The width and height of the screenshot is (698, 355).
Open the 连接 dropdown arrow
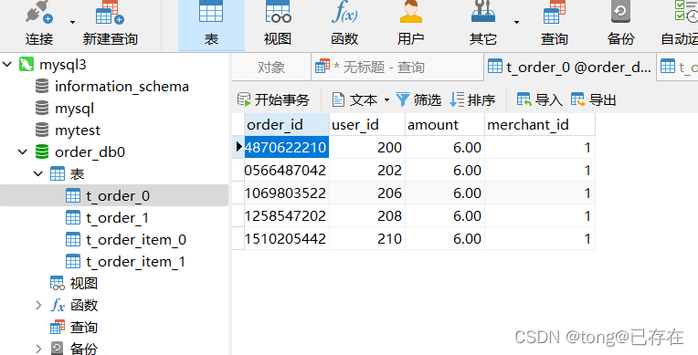(72, 22)
